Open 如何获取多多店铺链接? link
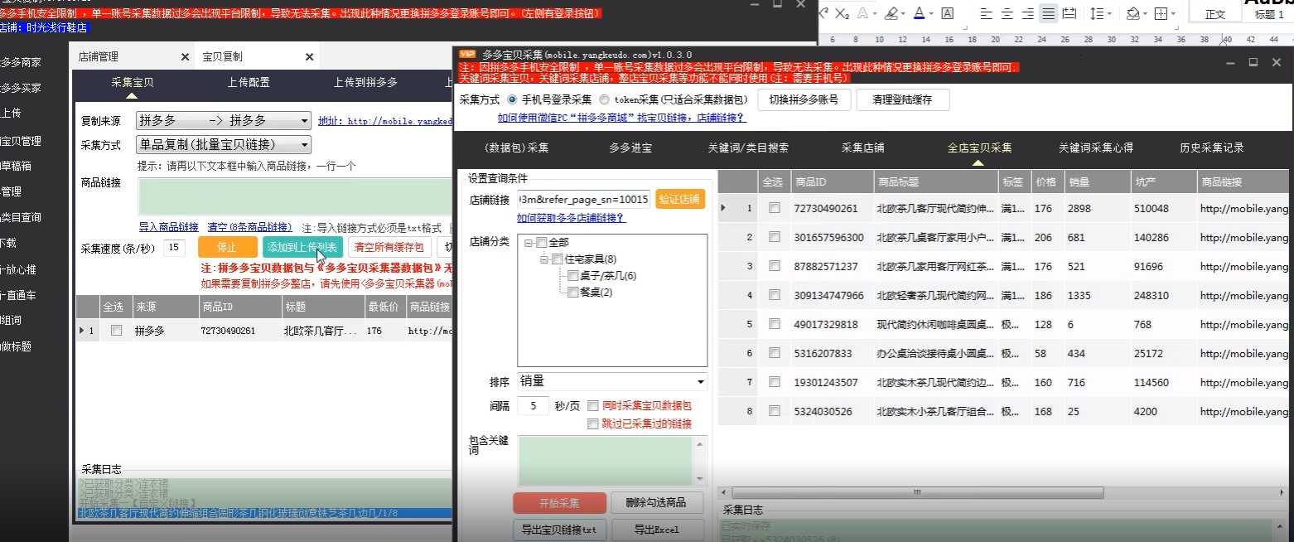This screenshot has height=542, width=1294. (x=572, y=218)
